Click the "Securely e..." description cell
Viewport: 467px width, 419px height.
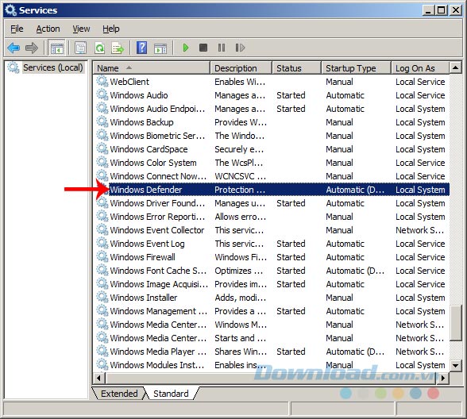tap(239, 149)
